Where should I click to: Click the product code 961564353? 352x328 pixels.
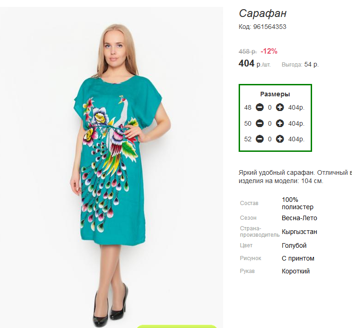[269, 27]
